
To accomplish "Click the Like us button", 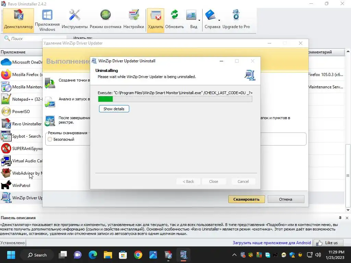I will click(328, 243).
